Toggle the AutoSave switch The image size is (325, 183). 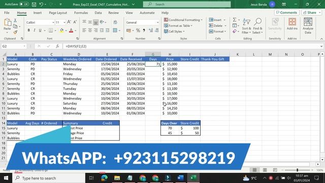pyautogui.click(x=24, y=4)
